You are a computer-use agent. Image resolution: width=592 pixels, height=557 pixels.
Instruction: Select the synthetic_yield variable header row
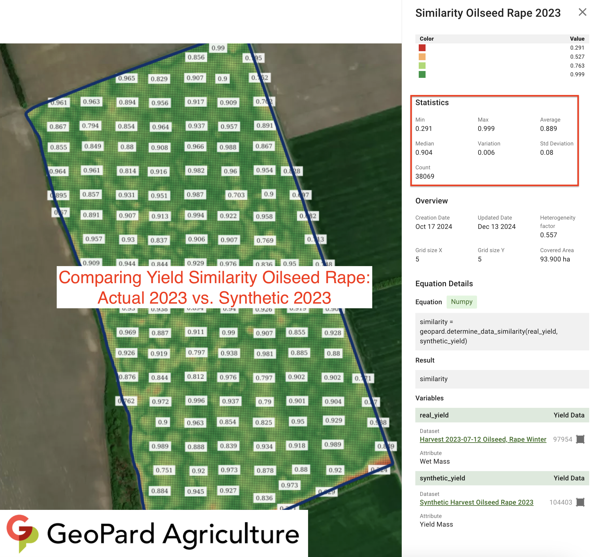[501, 478]
